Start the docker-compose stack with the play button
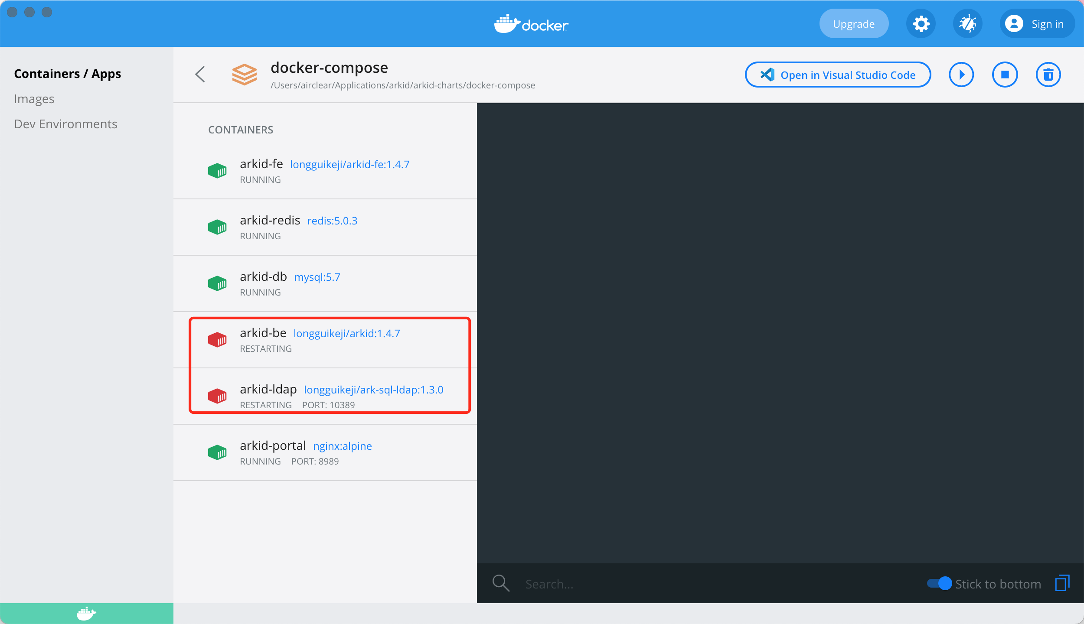Screen dimensions: 1084x624 coord(961,74)
